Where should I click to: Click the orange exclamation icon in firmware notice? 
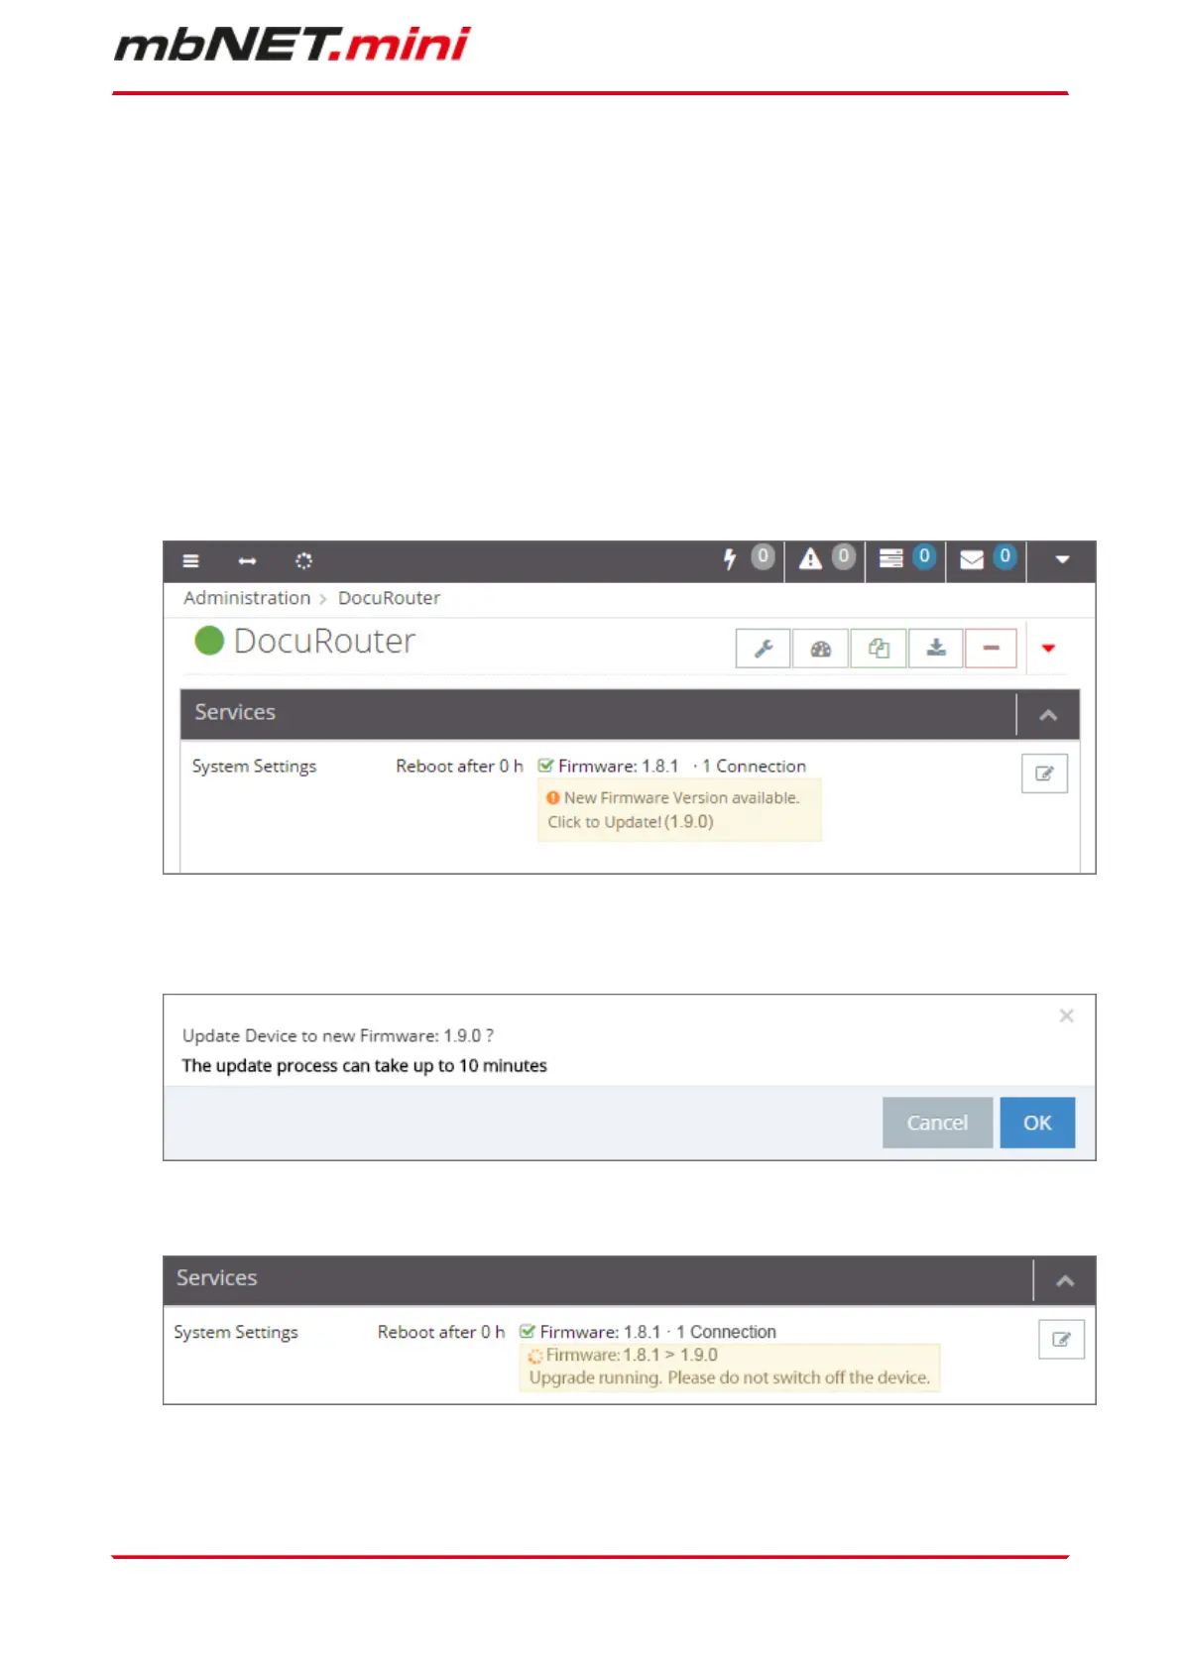tap(553, 797)
